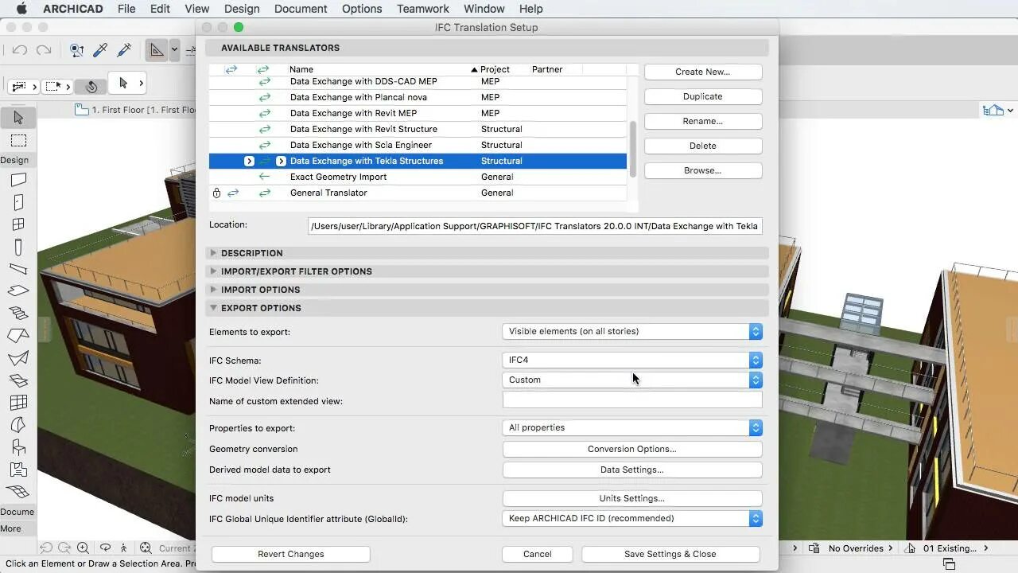Viewport: 1018px width, 573px height.
Task: Open Data Settings... for derived model data
Action: [632, 470]
